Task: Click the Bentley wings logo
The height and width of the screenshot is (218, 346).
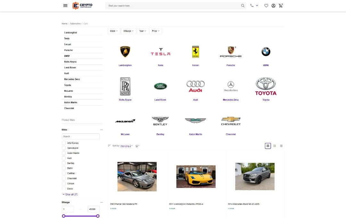Action: (x=161, y=121)
